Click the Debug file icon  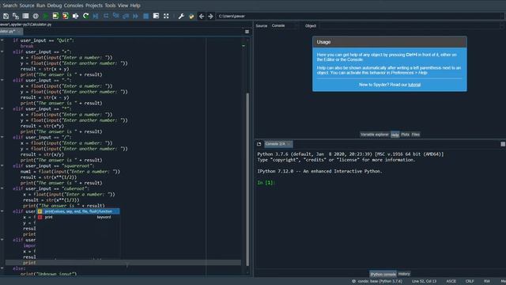(x=96, y=16)
